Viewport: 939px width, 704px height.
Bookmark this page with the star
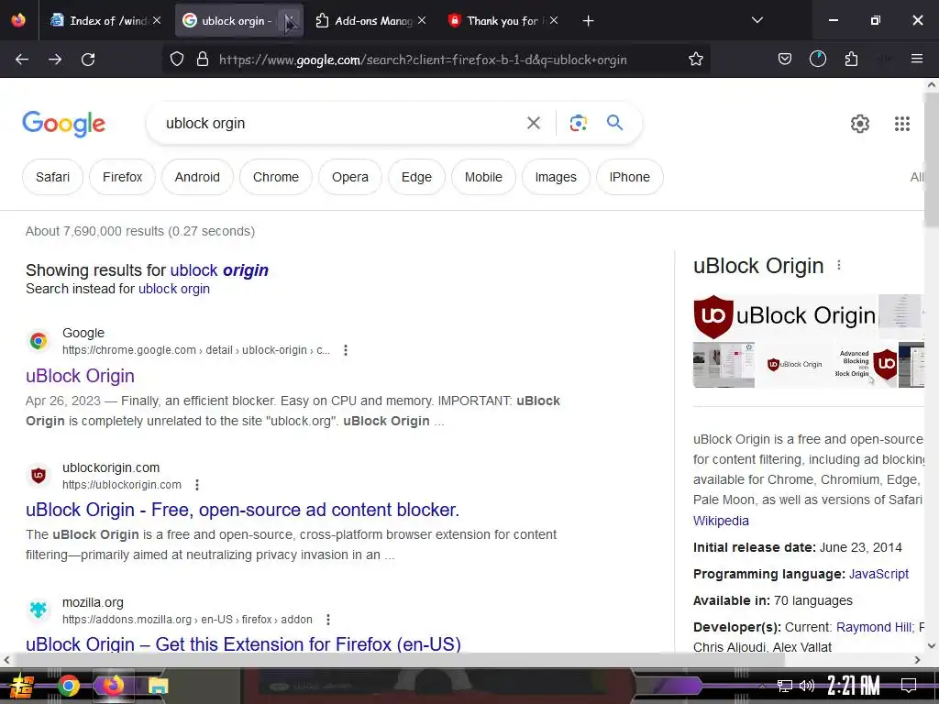tap(695, 60)
